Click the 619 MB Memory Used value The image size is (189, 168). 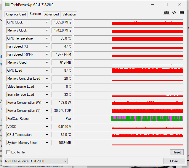click(x=62, y=62)
